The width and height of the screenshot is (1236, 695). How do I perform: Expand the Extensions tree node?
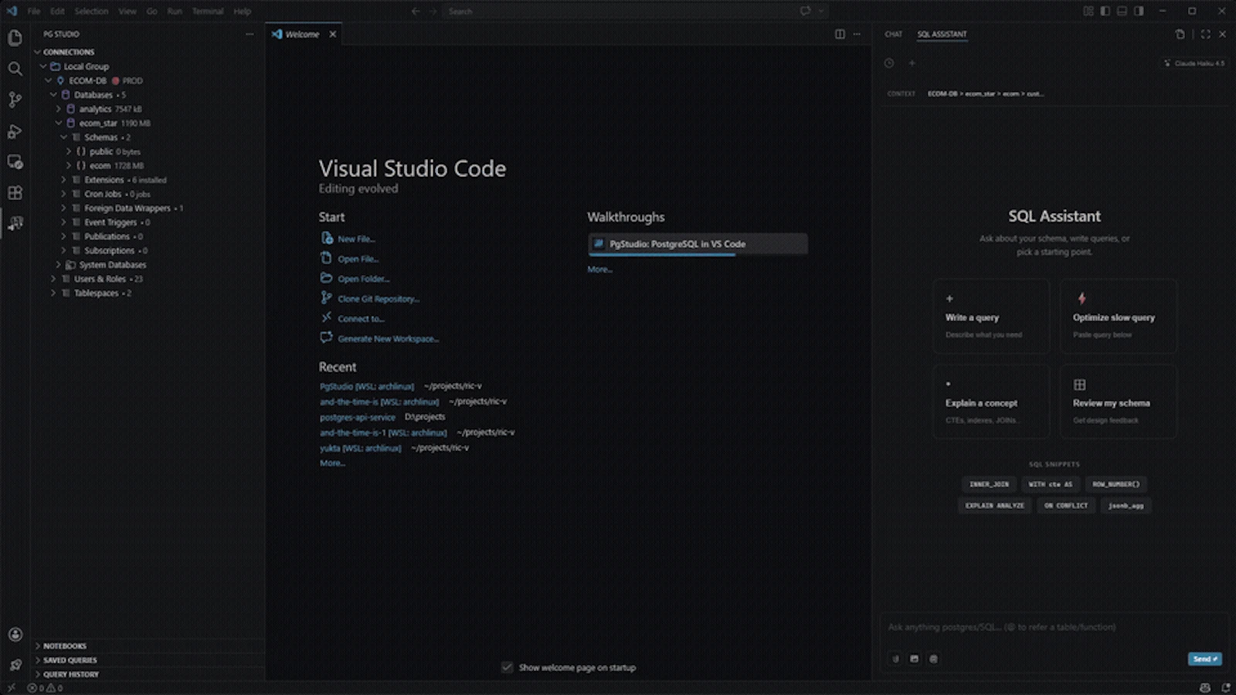[63, 180]
